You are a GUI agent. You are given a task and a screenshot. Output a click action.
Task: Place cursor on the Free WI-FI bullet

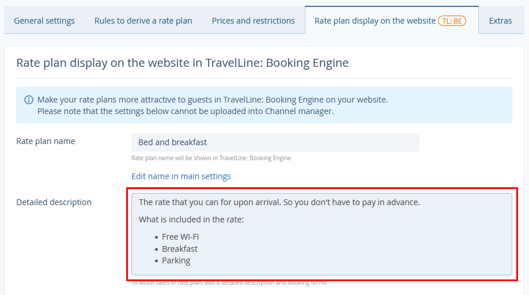click(180, 237)
